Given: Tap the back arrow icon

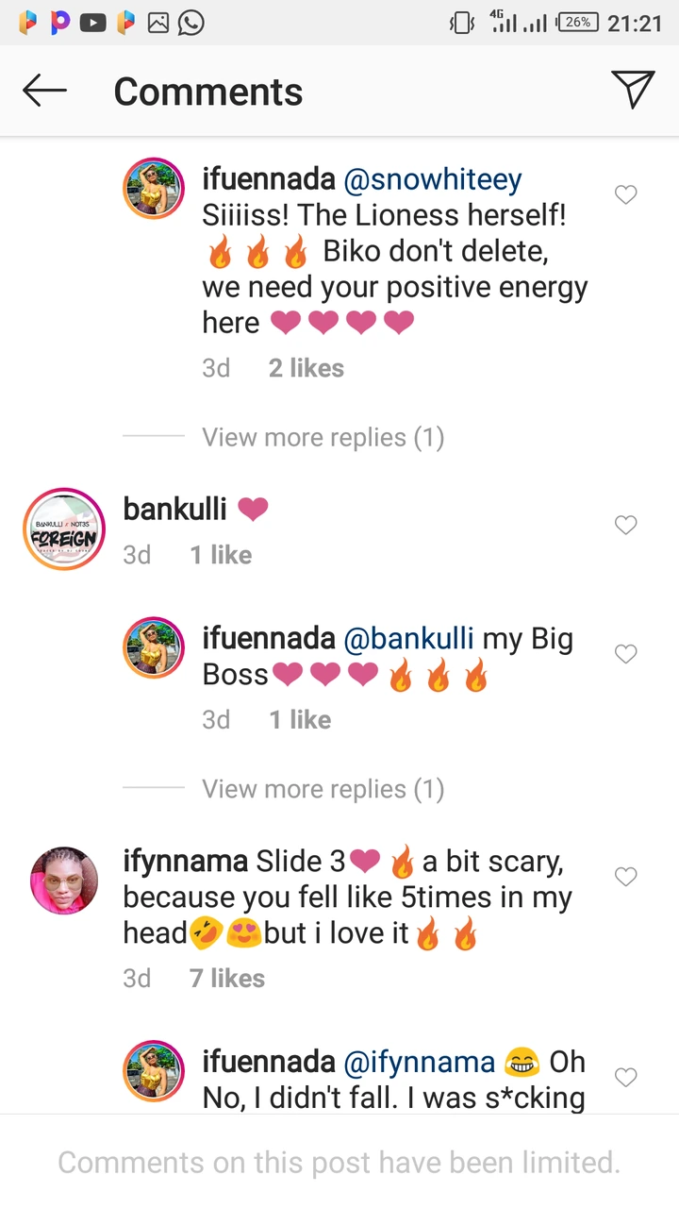Looking at the screenshot, I should pos(44,92).
